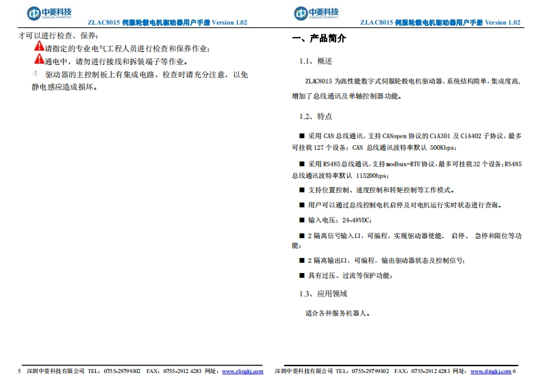The height and width of the screenshot is (384, 543).
Task: Click the left page header title ZLAC8015 Version 1.02
Action: point(167,22)
